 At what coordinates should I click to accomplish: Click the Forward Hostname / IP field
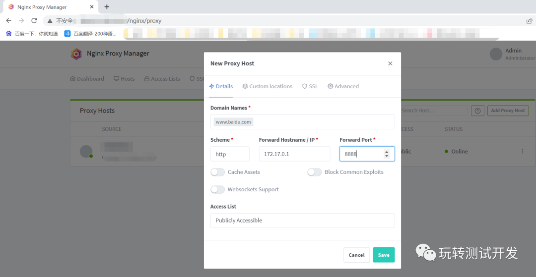click(295, 154)
